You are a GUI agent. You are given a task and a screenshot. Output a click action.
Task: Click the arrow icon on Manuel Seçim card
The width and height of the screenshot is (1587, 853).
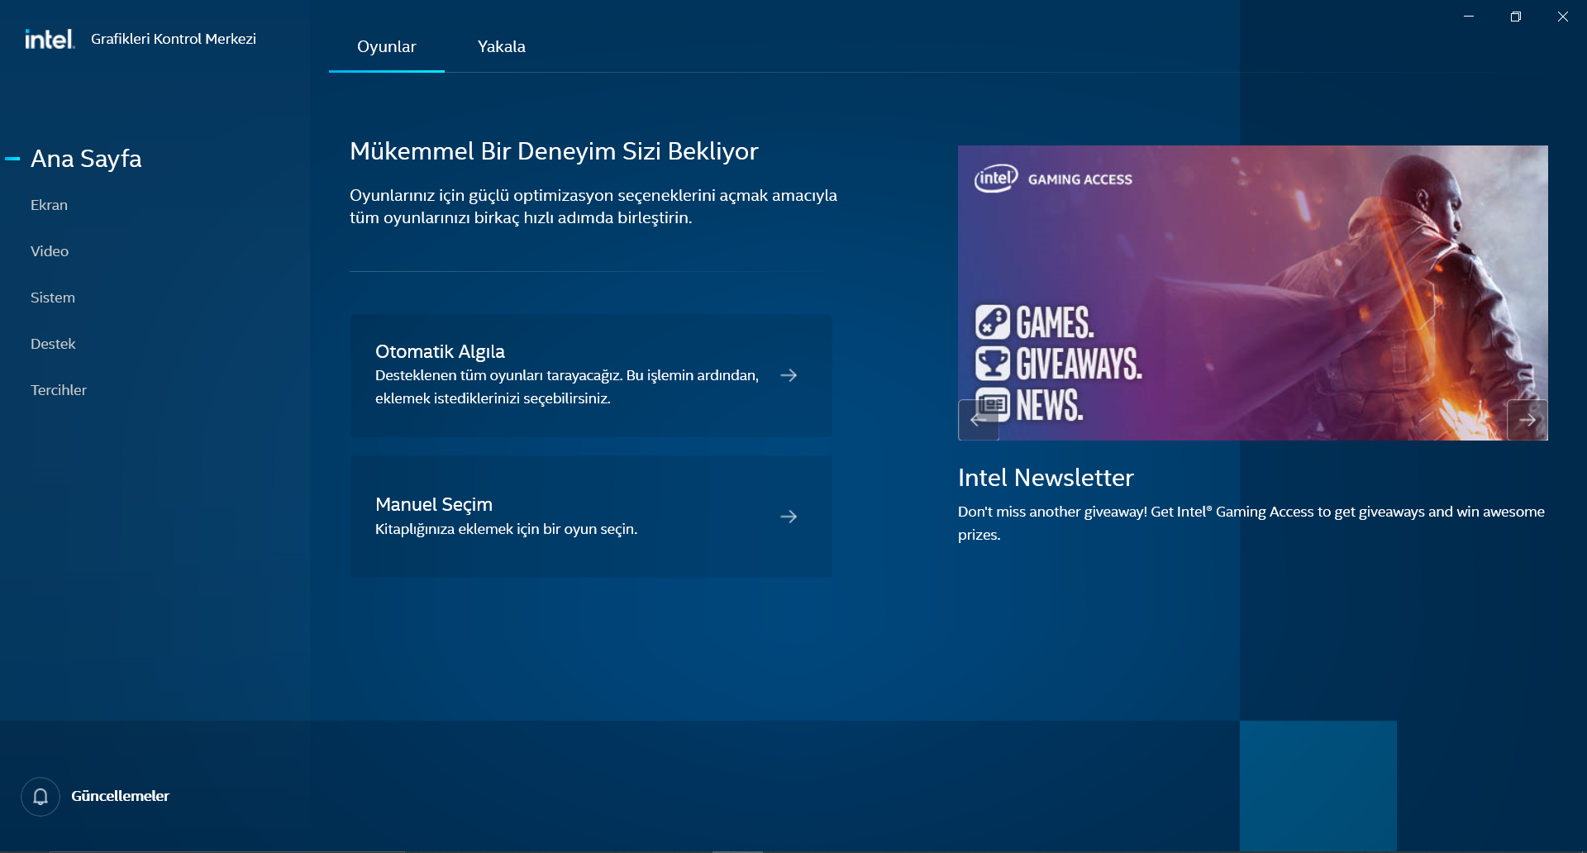(x=789, y=517)
